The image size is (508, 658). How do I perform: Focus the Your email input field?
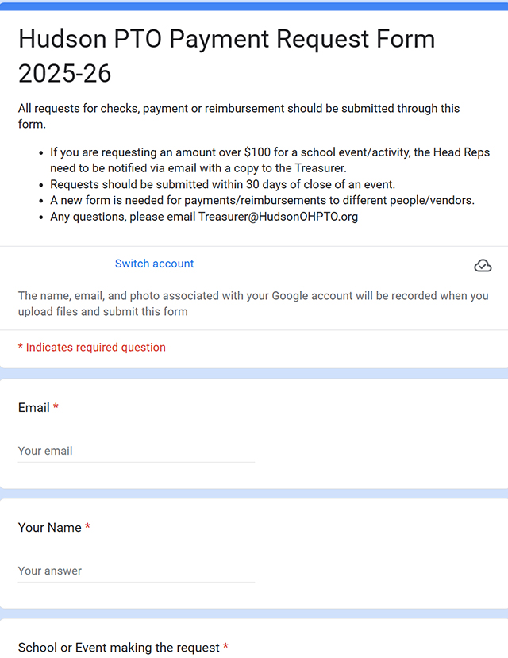(136, 451)
